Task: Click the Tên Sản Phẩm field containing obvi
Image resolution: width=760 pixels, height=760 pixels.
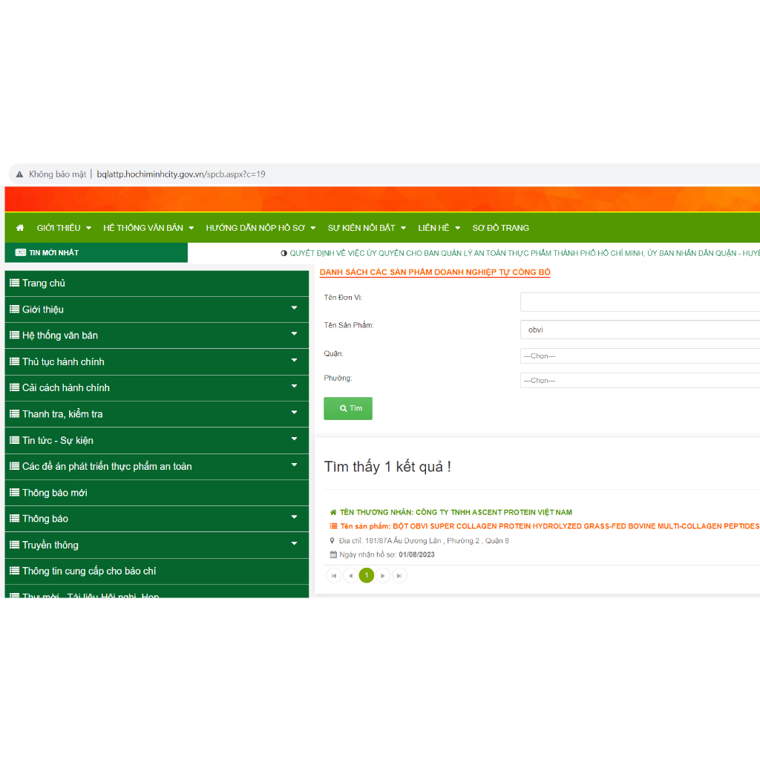Action: tap(640, 330)
